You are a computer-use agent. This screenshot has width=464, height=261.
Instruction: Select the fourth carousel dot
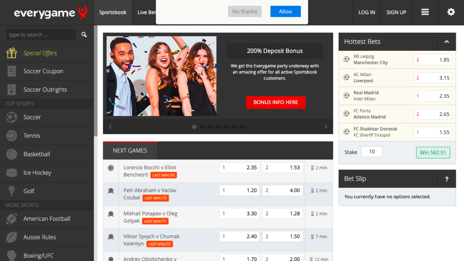[218, 127]
